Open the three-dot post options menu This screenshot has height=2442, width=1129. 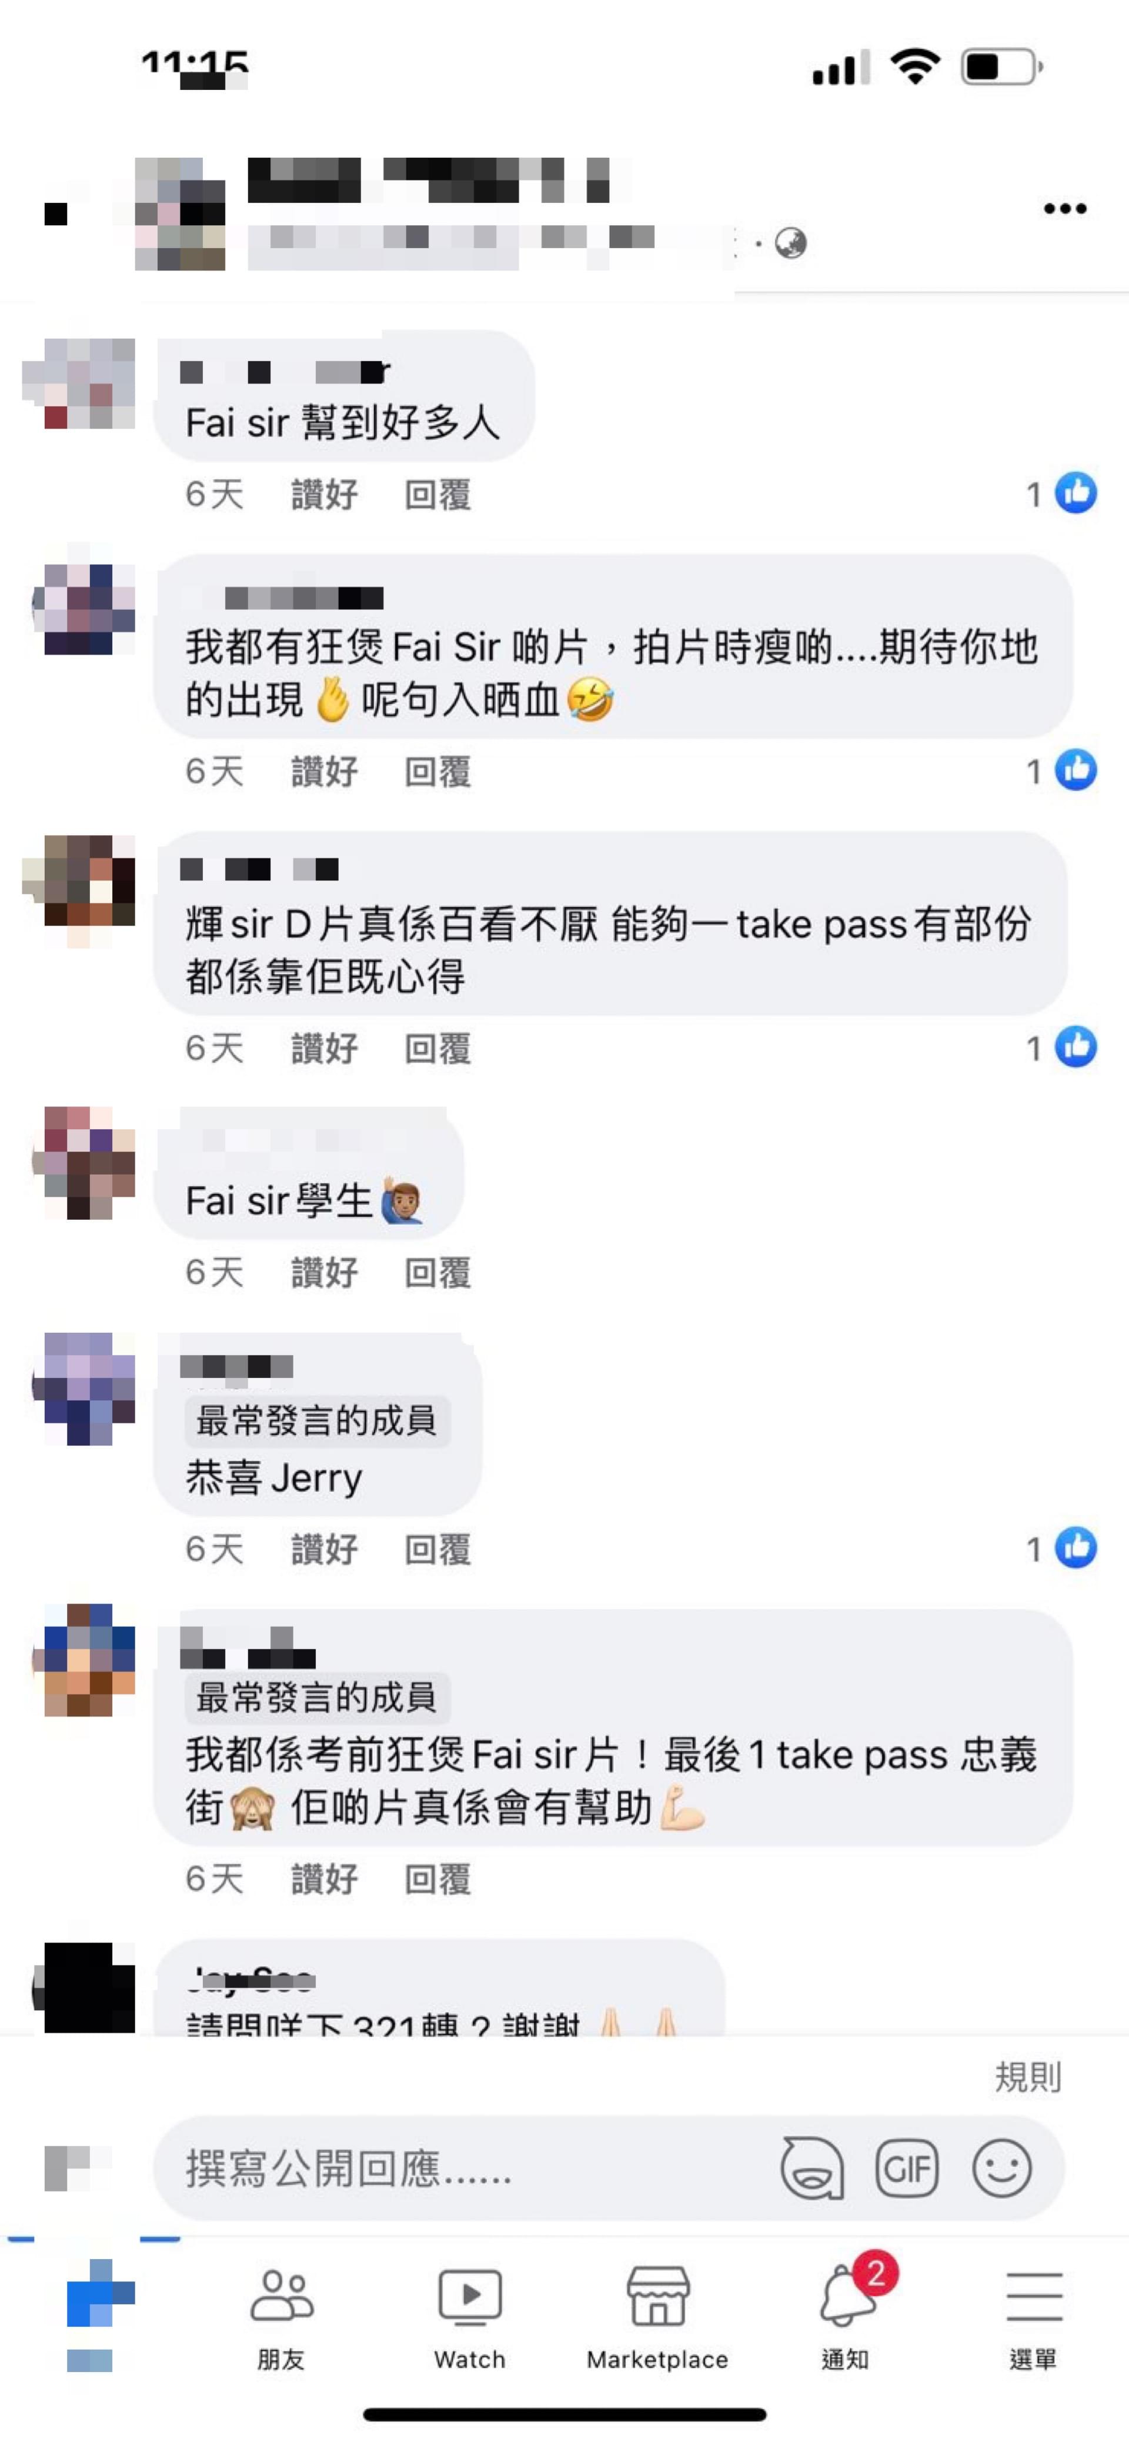[x=1064, y=209]
